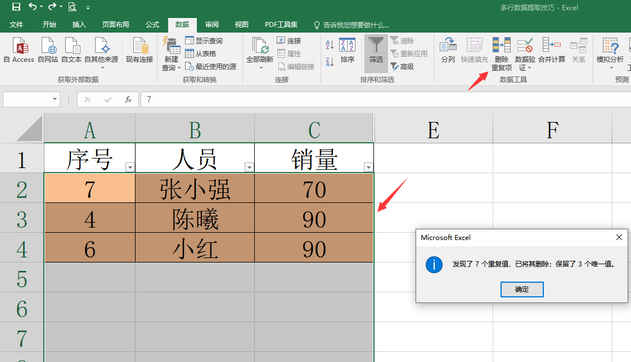Click 确定 in Microsoft Excel dialog

(522, 289)
